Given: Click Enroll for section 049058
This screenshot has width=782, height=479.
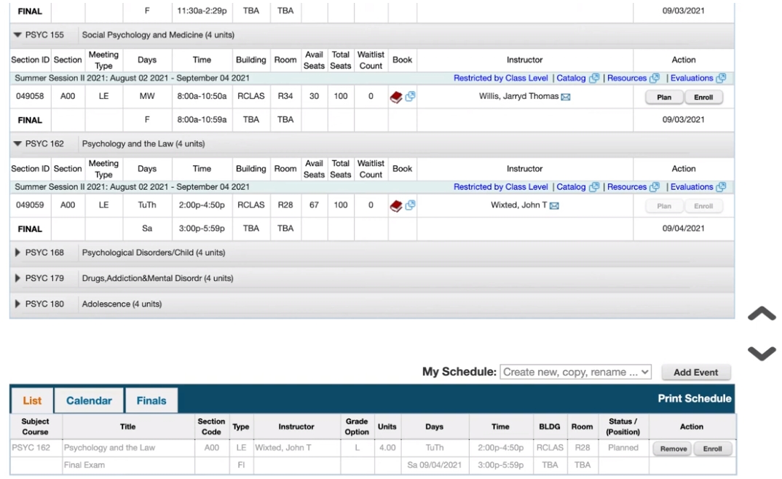Looking at the screenshot, I should (x=703, y=98).
